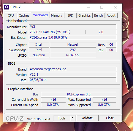This screenshot has height=131, width=133.
Task: Click BIOS date 05/26/2014 field
Action: tap(73, 80)
